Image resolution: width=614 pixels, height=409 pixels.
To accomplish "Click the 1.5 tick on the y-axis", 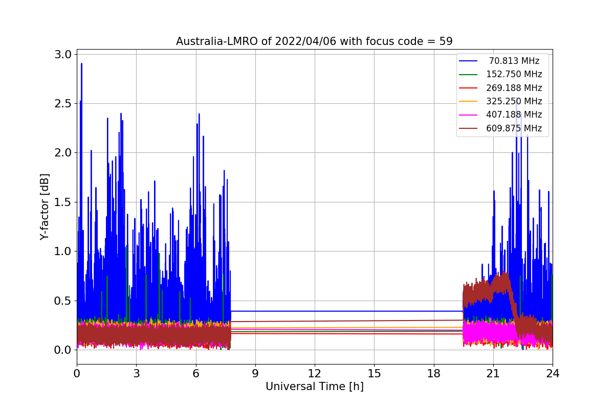I will pos(62,202).
